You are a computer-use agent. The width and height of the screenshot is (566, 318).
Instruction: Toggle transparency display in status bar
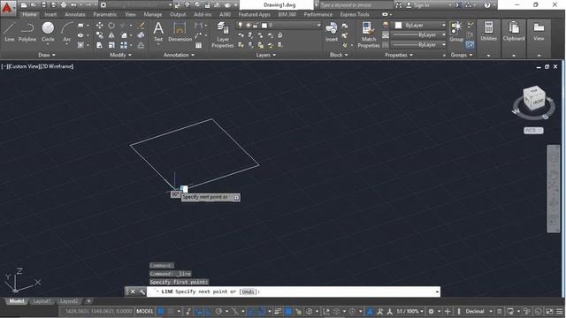pos(288,311)
